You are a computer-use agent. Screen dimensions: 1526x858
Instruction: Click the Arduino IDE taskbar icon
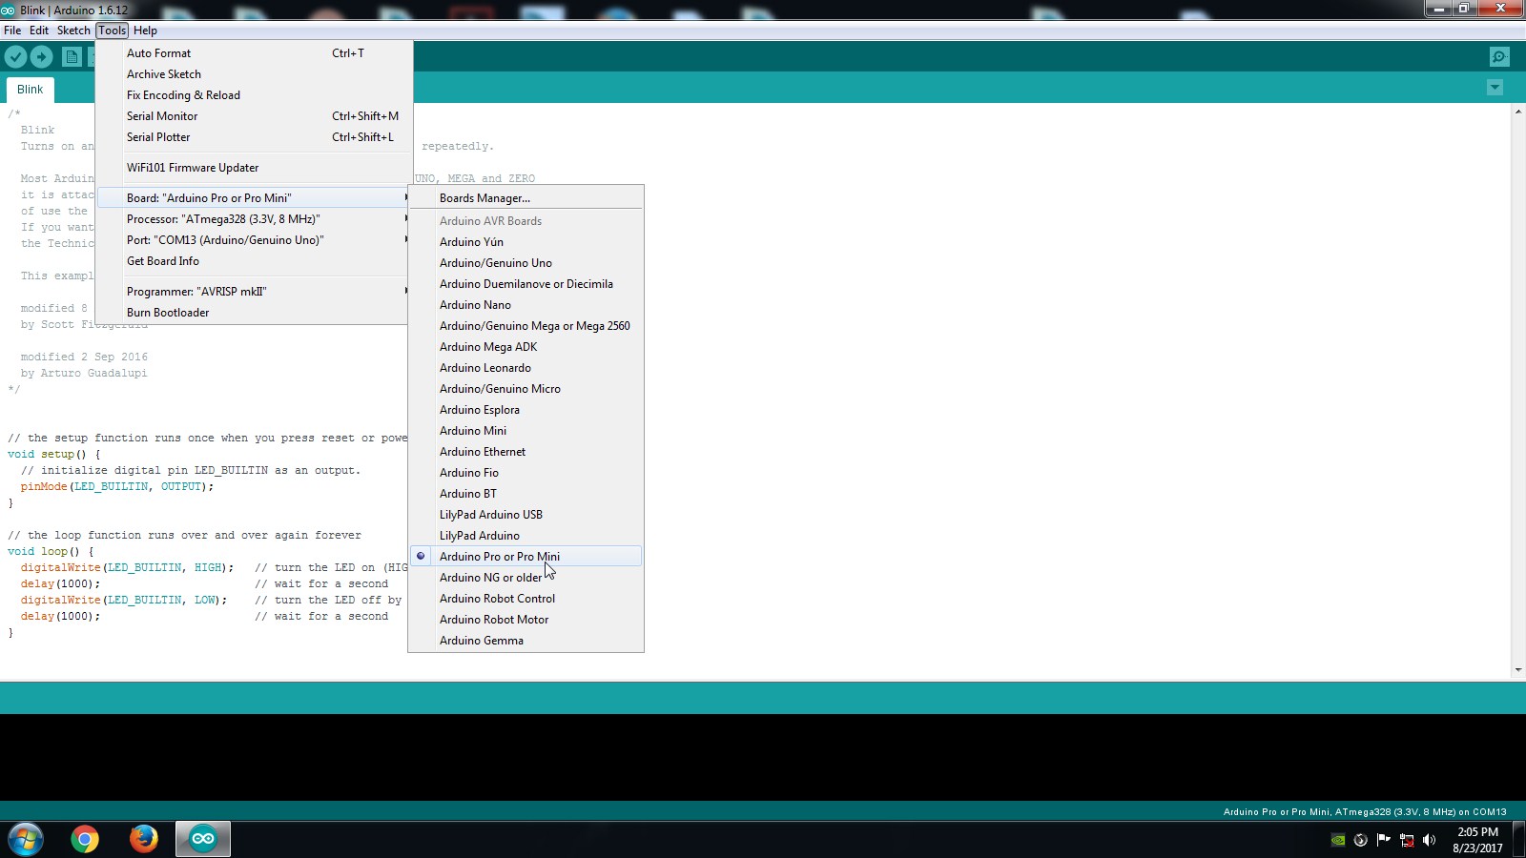tap(203, 839)
